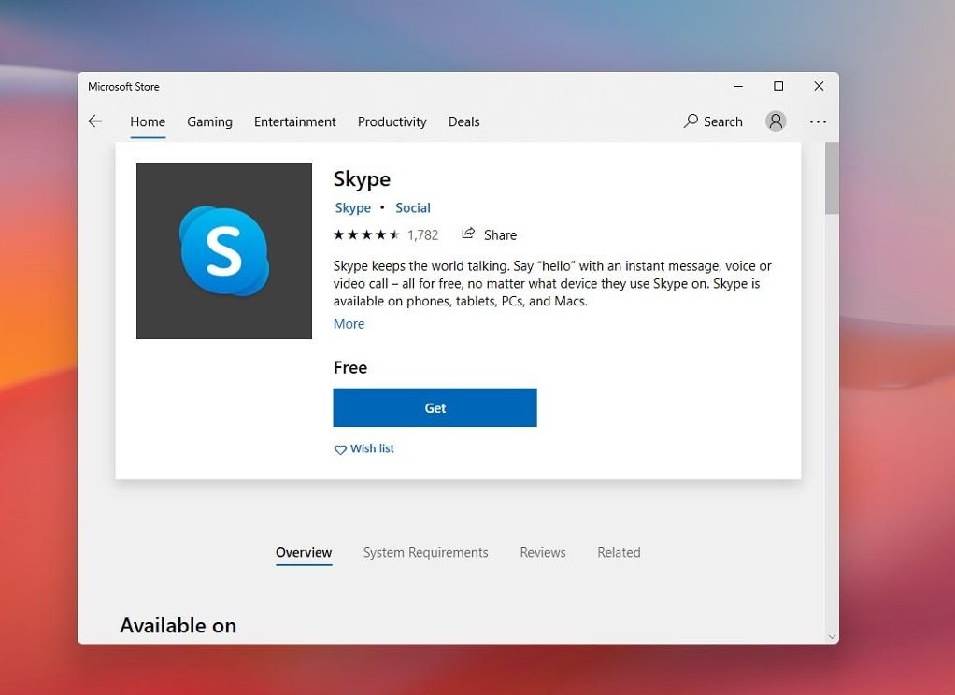Open the See more ellipsis menu

click(818, 121)
